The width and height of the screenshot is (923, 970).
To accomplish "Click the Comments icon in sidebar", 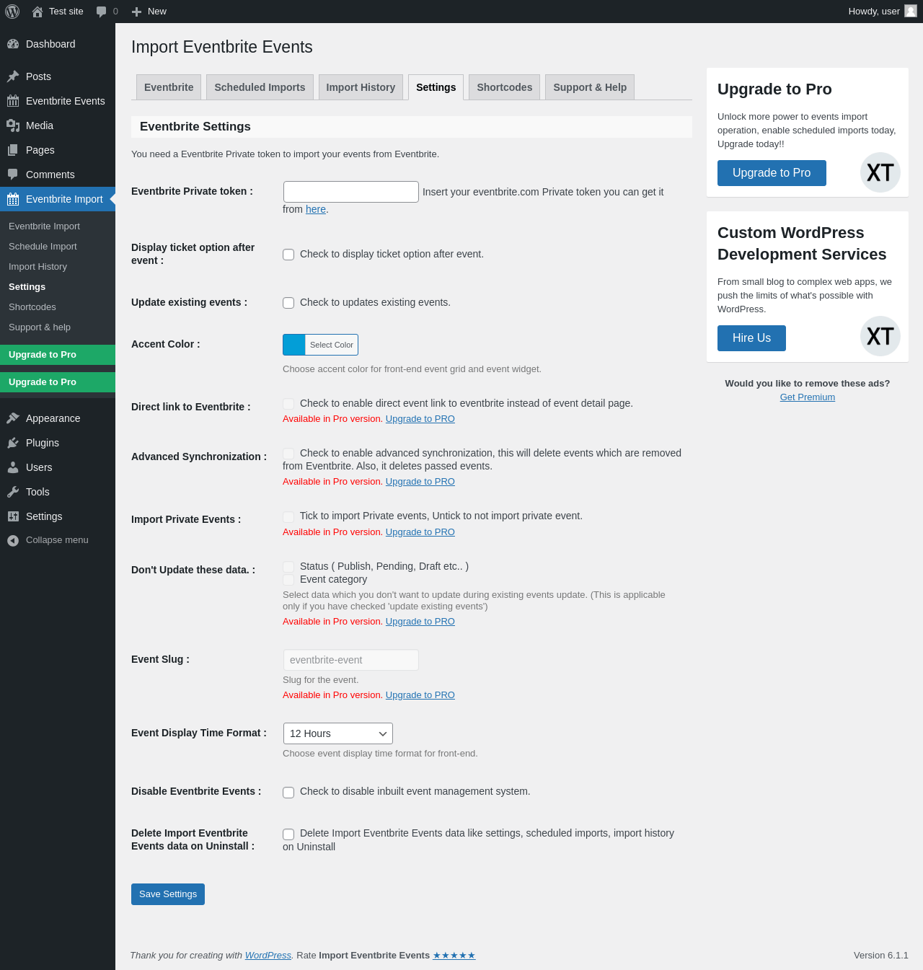I will [x=13, y=175].
